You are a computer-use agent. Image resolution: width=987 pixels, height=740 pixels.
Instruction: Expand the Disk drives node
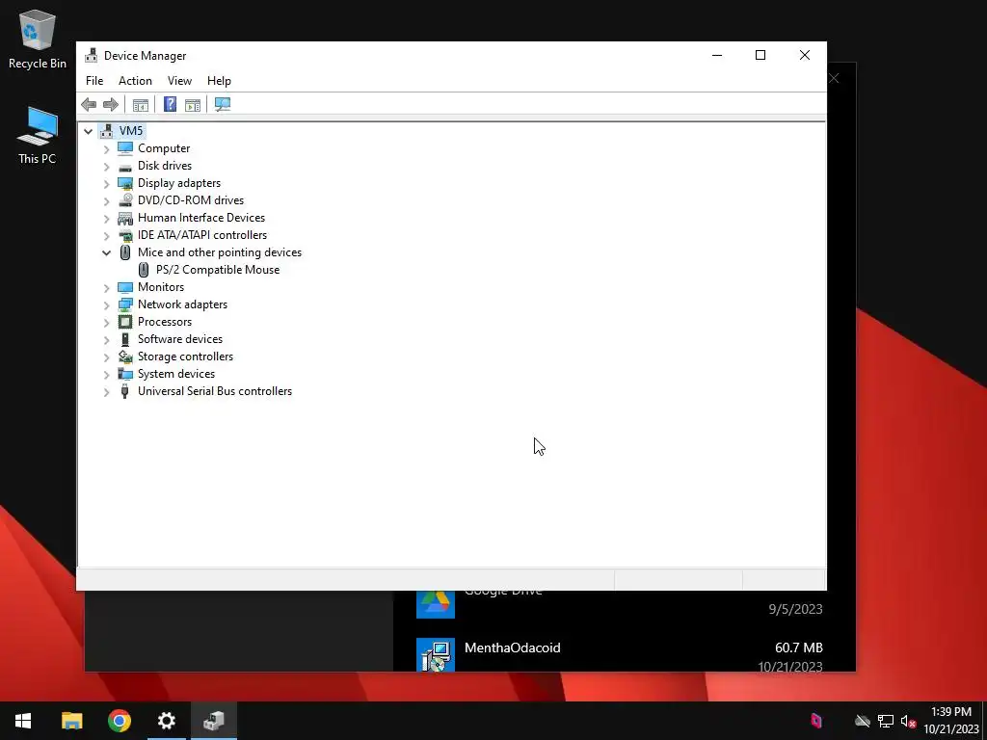(x=106, y=167)
